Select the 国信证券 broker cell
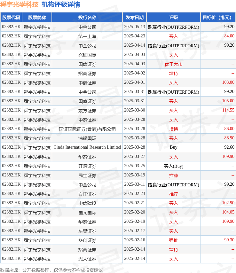 (87, 64)
